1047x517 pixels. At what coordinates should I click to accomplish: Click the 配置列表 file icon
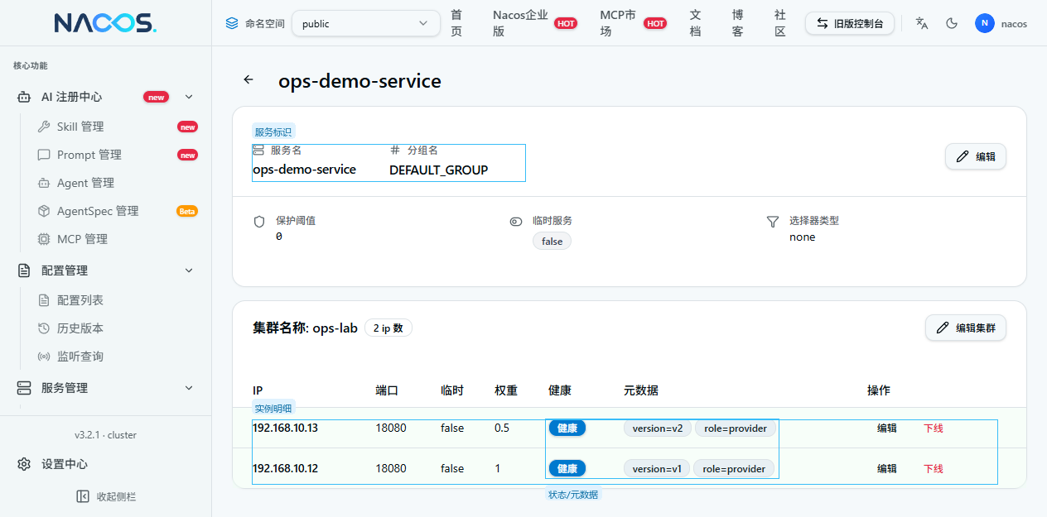click(44, 300)
